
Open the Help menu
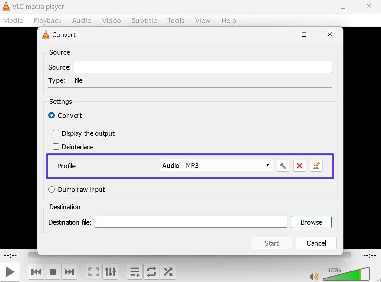point(229,21)
